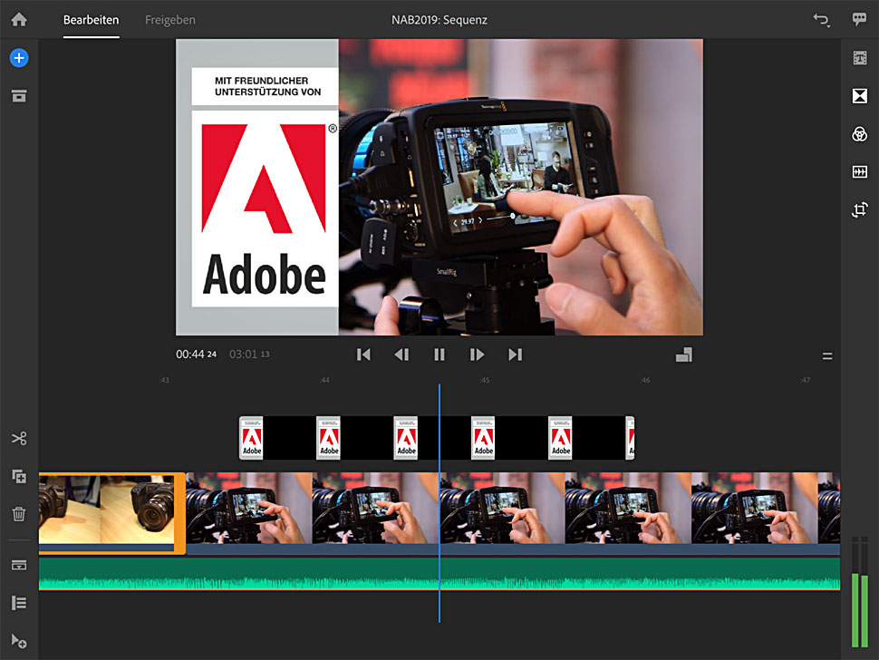Click the green audio level meters
Image resolution: width=879 pixels, height=660 pixels.
(x=859, y=592)
